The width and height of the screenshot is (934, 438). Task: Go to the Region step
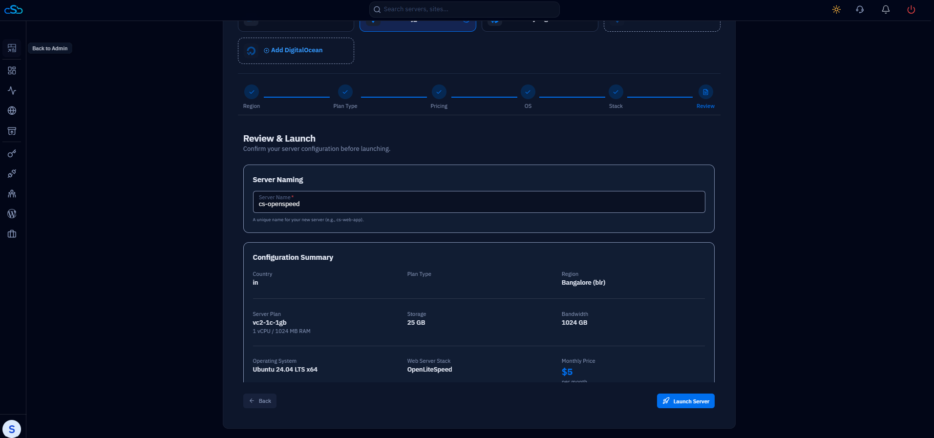coord(252,97)
